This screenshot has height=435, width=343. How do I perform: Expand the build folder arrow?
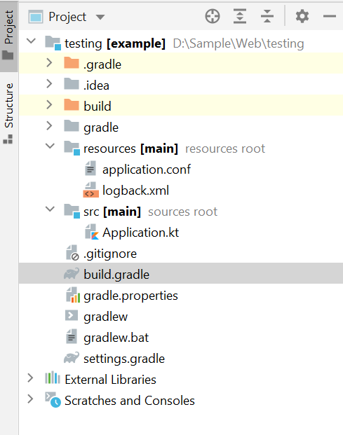(49, 104)
